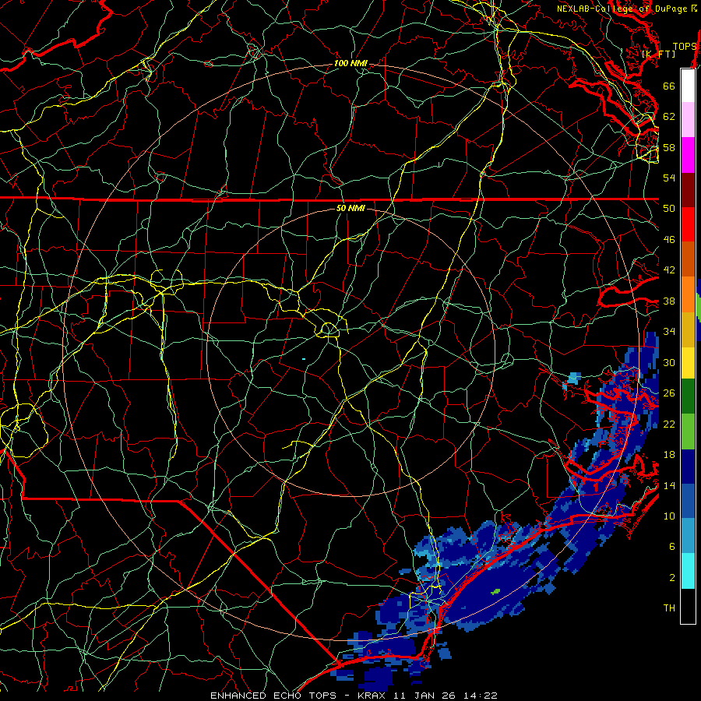
Task: Click the "14" label on the tops scale
Action: tap(669, 485)
